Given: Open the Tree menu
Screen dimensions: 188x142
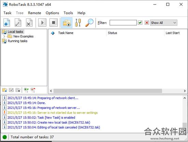Looking at the screenshot, I should click(x=20, y=13).
